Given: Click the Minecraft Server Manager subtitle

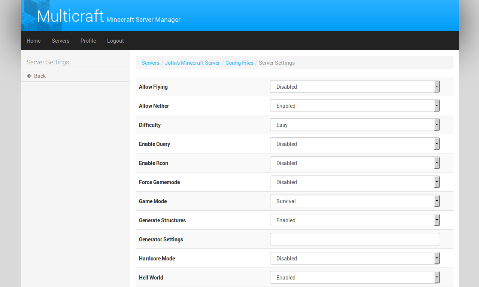Looking at the screenshot, I should (143, 19).
